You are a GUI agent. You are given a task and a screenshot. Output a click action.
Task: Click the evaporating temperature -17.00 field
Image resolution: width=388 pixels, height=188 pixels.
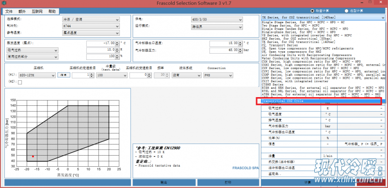coord(101,43)
